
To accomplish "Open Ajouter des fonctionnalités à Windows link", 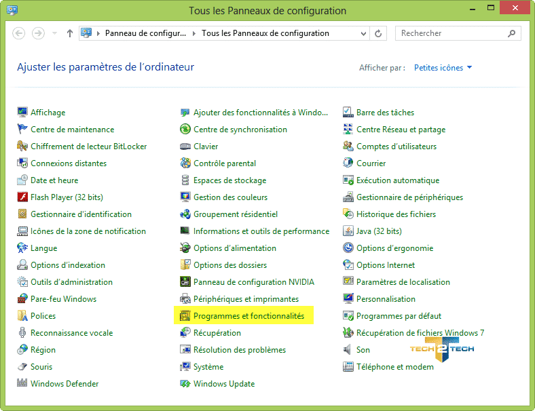I will [261, 112].
